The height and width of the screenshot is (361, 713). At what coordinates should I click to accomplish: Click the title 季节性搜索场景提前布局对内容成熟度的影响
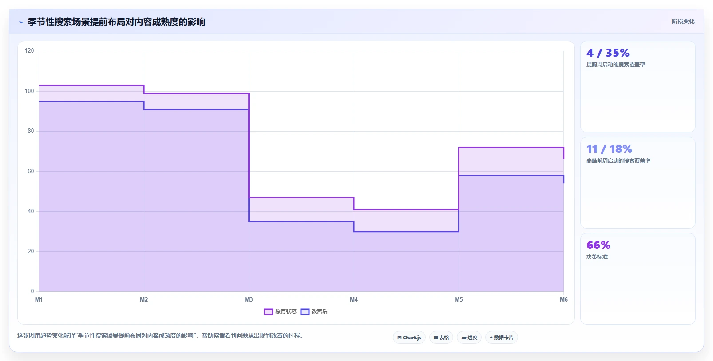116,22
